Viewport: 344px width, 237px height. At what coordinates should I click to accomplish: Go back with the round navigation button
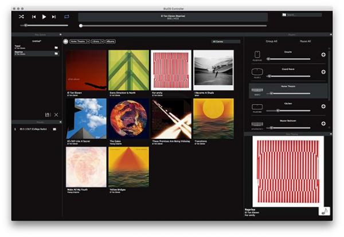click(x=65, y=42)
